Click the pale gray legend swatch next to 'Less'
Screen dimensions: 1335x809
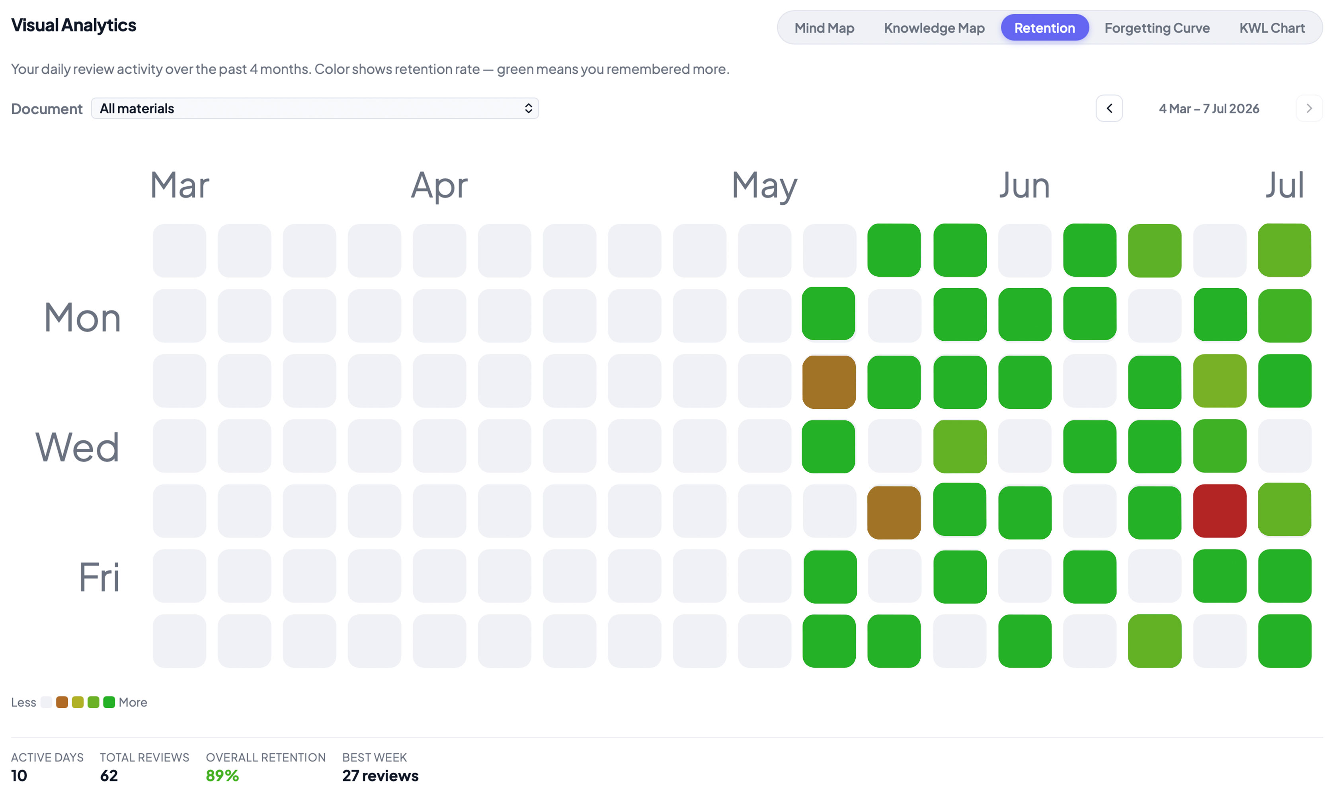coord(47,702)
